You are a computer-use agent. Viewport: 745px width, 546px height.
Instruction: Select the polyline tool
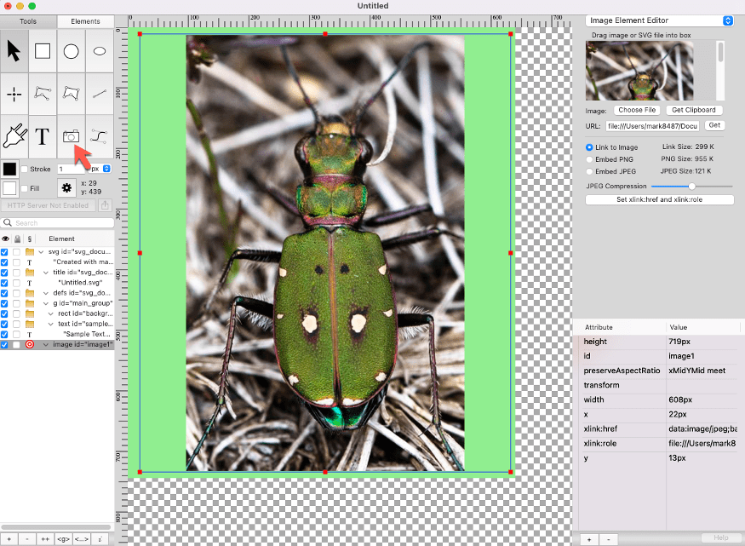(43, 94)
